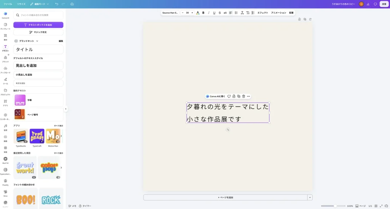
Task: Delete selected text with trash icon
Action: click(x=243, y=96)
